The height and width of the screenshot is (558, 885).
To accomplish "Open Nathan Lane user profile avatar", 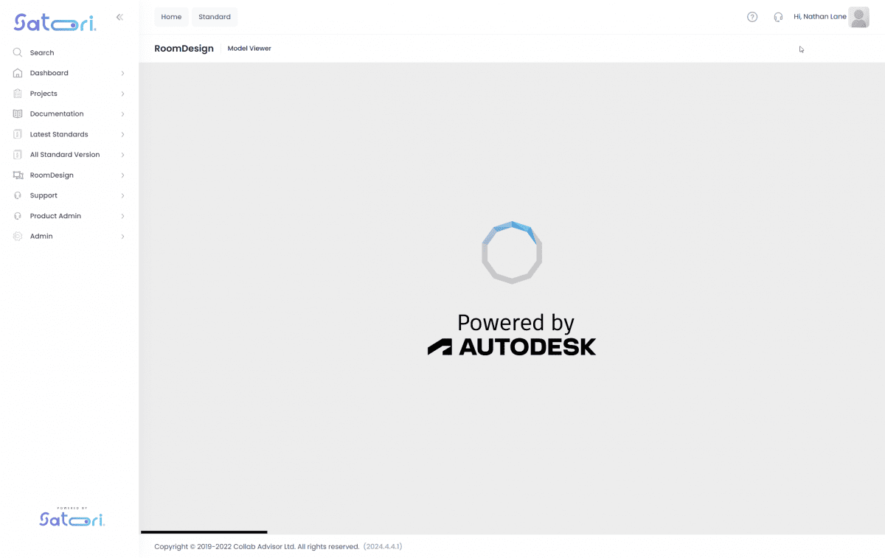I will (x=858, y=17).
